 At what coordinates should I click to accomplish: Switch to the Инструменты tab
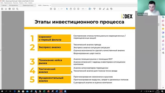click(13, 5)
